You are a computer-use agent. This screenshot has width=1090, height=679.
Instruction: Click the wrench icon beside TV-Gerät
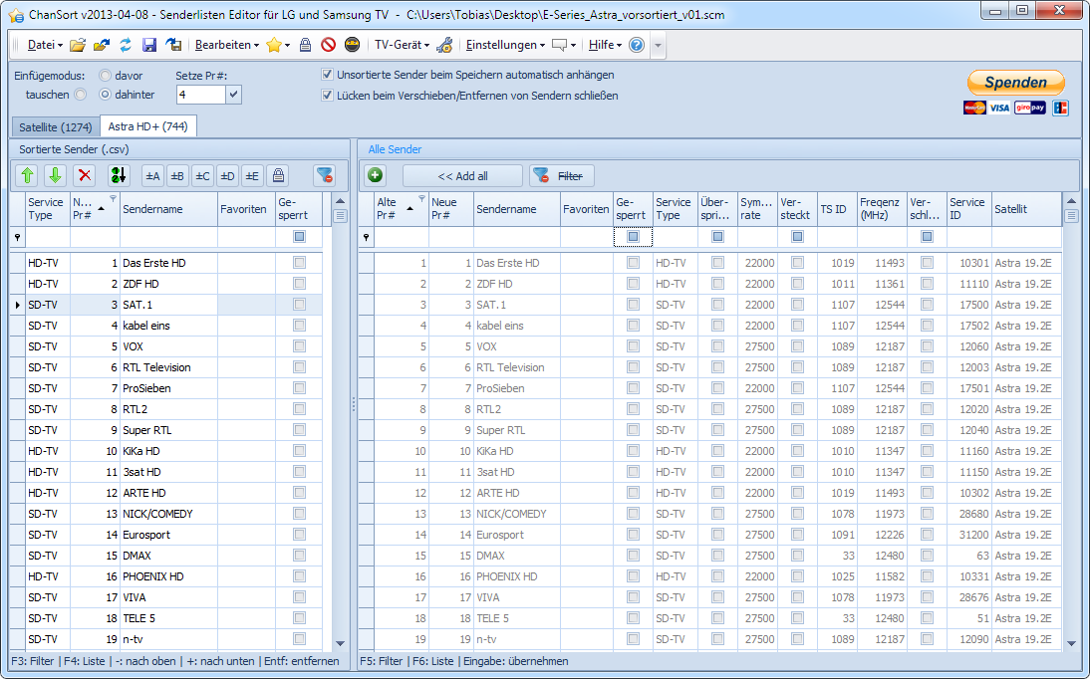tap(445, 45)
